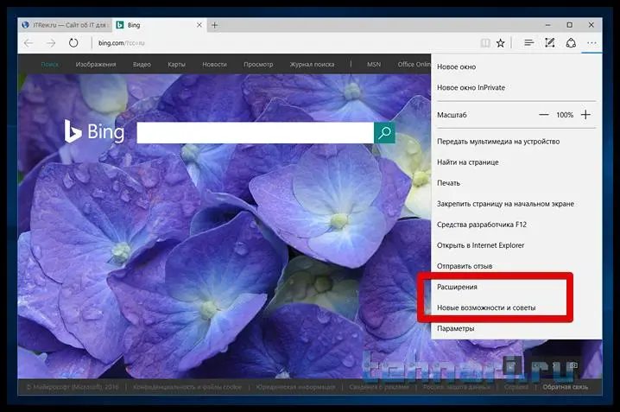The width and height of the screenshot is (620, 412).
Task: Add page to favorites star icon
Action: [501, 42]
